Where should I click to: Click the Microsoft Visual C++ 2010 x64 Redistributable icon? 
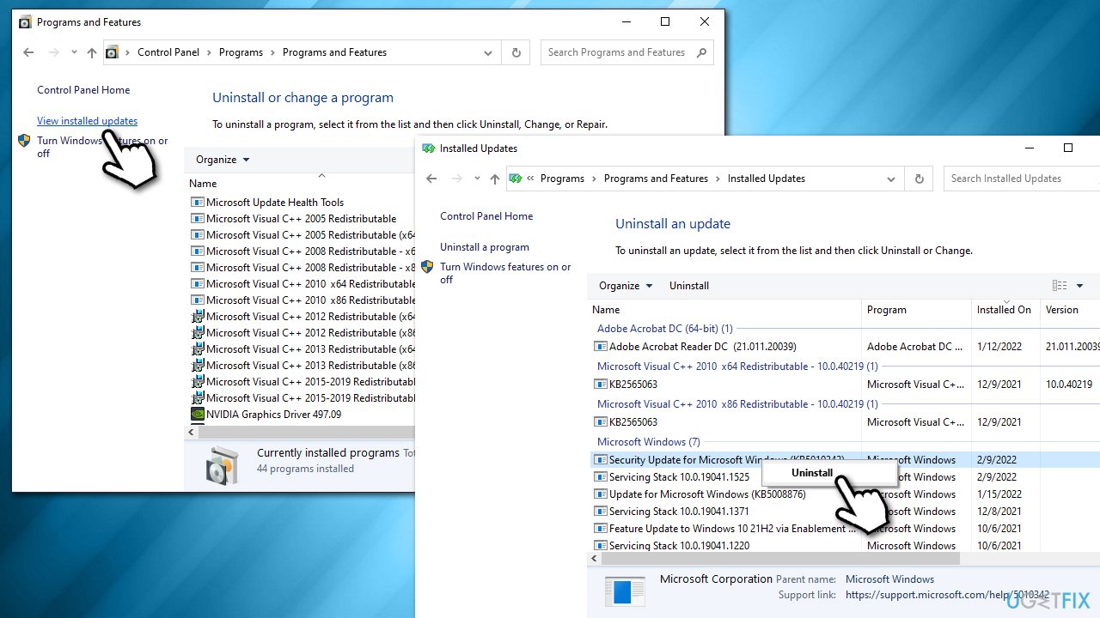pos(198,284)
